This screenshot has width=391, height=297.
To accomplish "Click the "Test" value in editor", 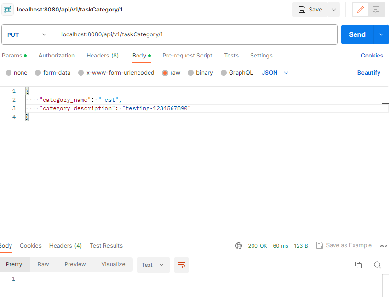I will pyautogui.click(x=108, y=100).
